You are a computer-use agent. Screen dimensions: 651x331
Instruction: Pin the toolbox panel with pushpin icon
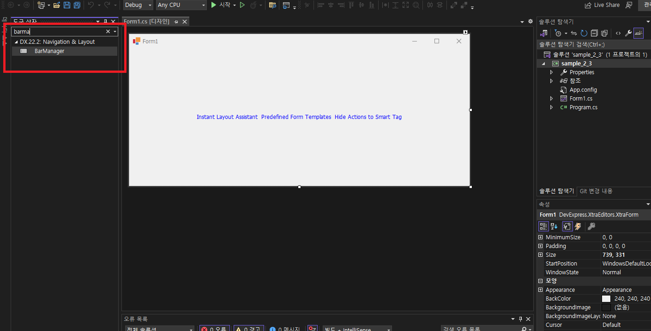coord(105,22)
